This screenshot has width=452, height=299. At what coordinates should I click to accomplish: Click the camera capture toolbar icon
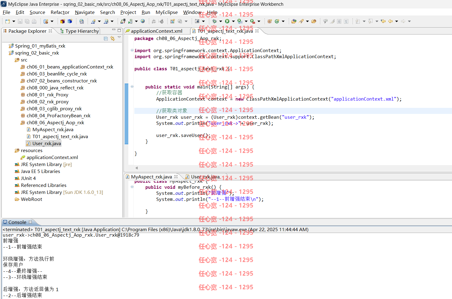(x=197, y=21)
